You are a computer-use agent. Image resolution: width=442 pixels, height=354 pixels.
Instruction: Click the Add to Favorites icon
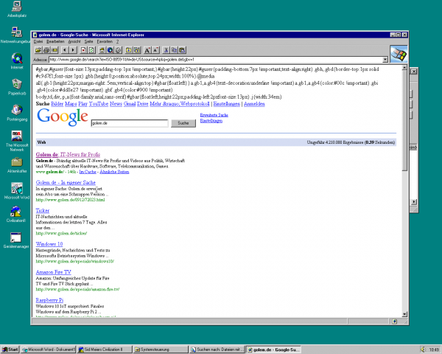(x=137, y=50)
